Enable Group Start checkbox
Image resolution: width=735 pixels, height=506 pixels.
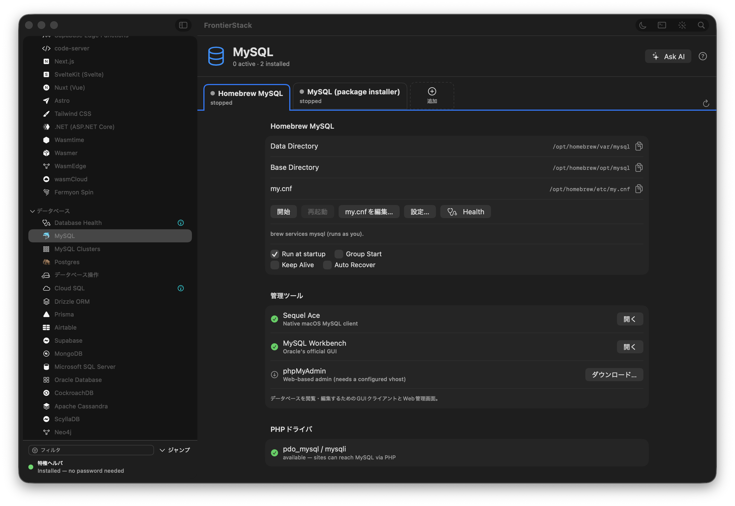(339, 254)
